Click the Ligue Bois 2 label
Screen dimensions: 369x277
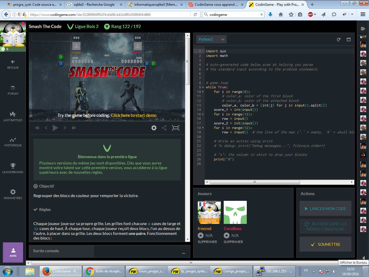click(x=83, y=27)
